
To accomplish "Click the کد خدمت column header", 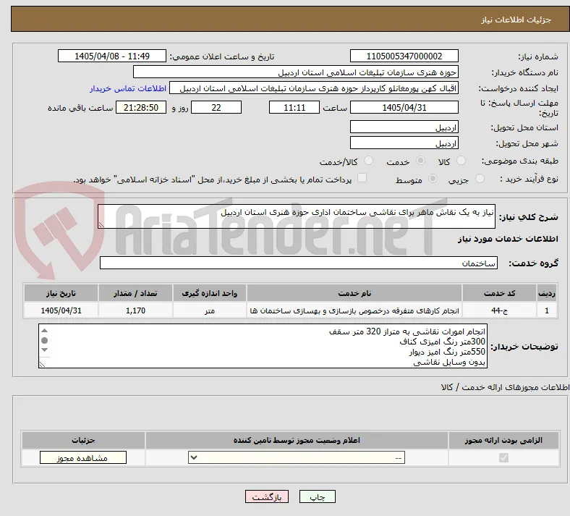I will coord(500,293).
